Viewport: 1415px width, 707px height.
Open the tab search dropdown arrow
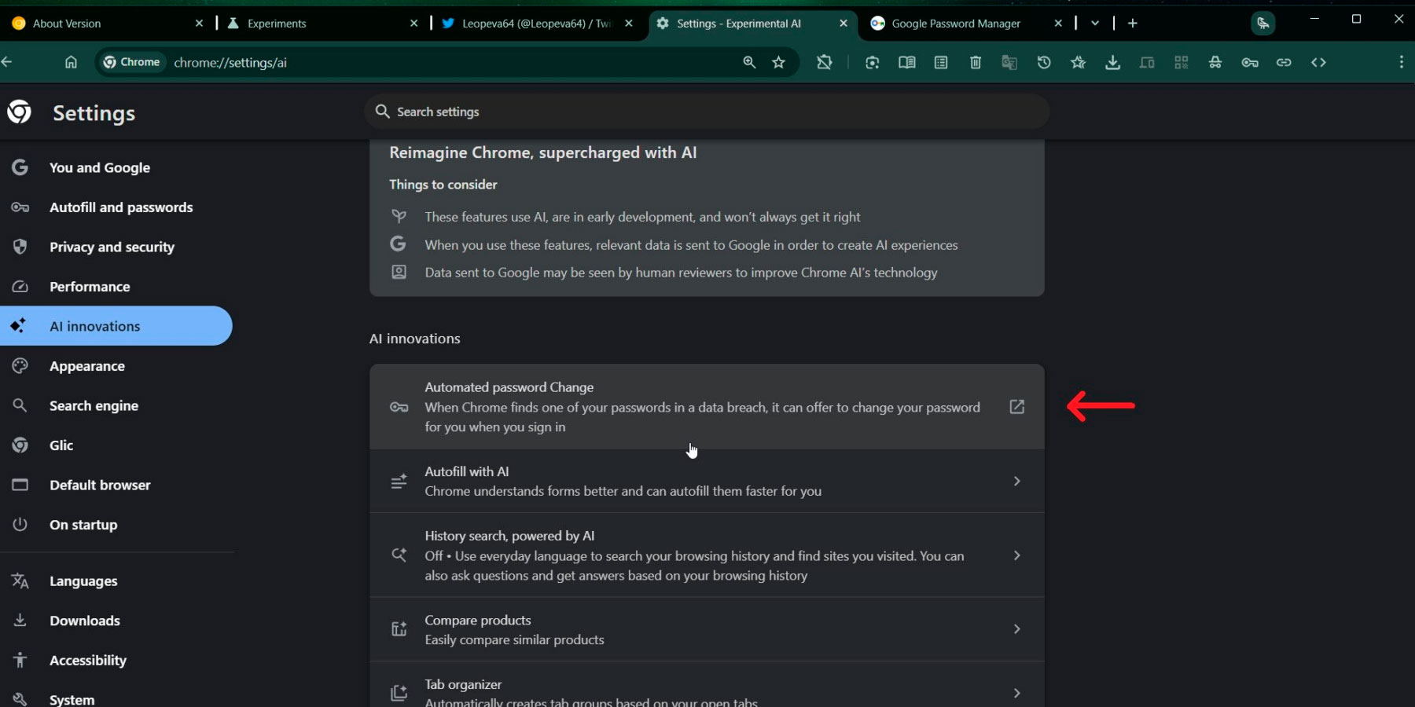point(1095,24)
